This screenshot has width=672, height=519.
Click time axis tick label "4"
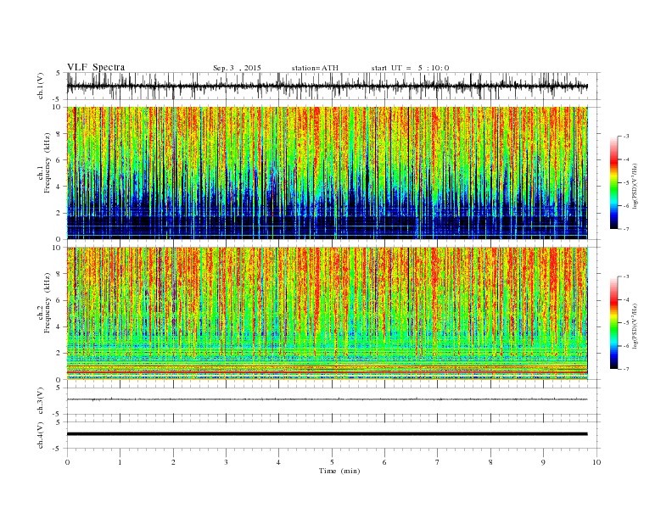tap(278, 462)
